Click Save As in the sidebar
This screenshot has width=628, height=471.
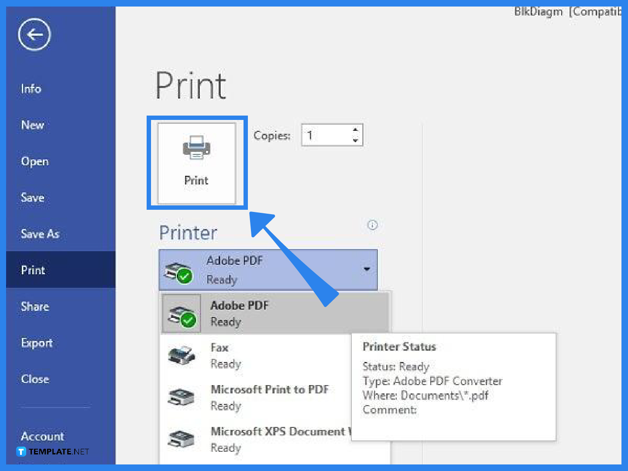tap(40, 234)
